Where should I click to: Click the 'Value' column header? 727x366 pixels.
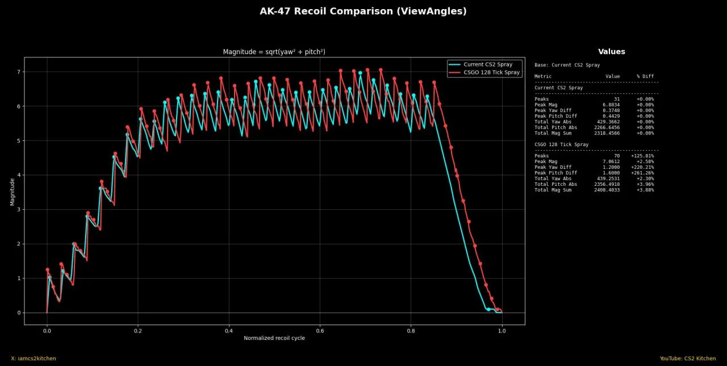(613, 76)
